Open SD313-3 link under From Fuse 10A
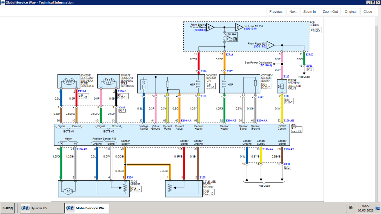Screen dimensions: 381x214 point(260,47)
